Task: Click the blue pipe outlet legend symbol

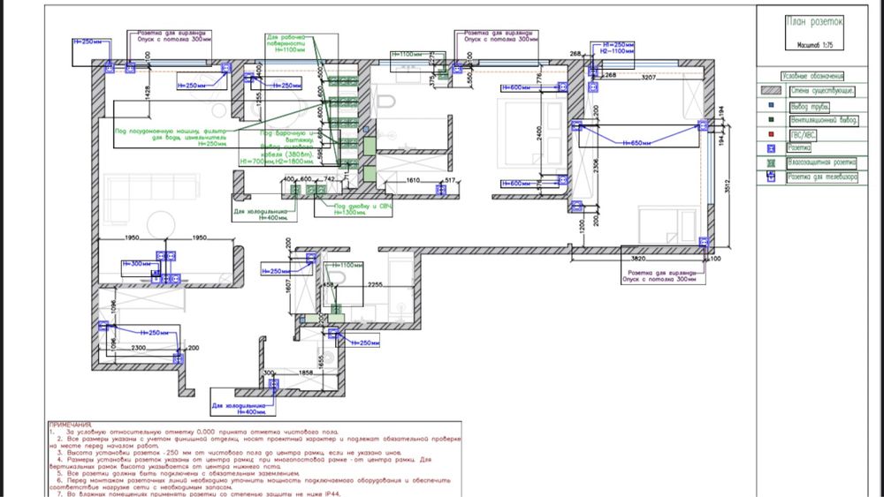Action: click(x=771, y=105)
